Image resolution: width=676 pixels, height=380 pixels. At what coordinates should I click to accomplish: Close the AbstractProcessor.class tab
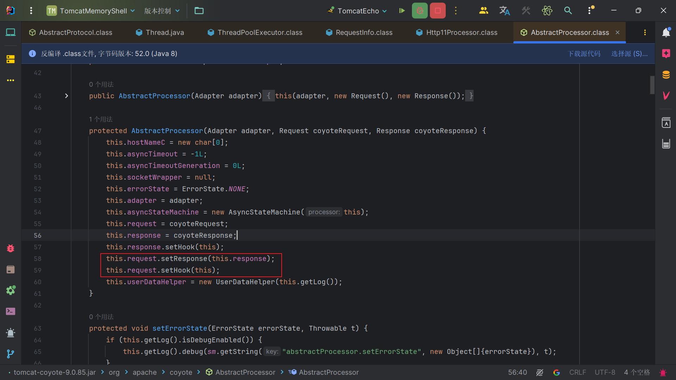tap(618, 32)
